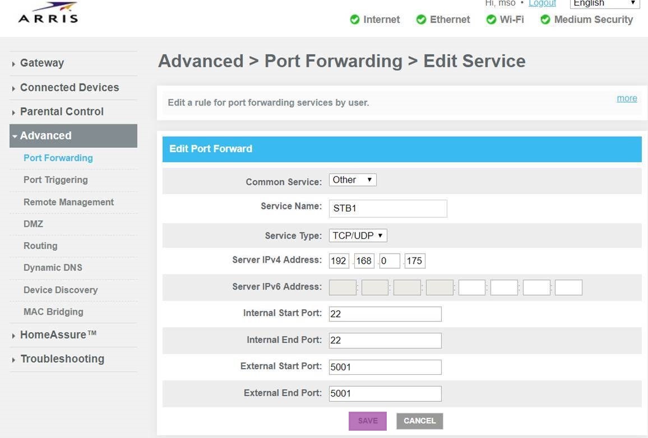The width and height of the screenshot is (648, 438).
Task: Open the Common Service dropdown
Action: [352, 180]
